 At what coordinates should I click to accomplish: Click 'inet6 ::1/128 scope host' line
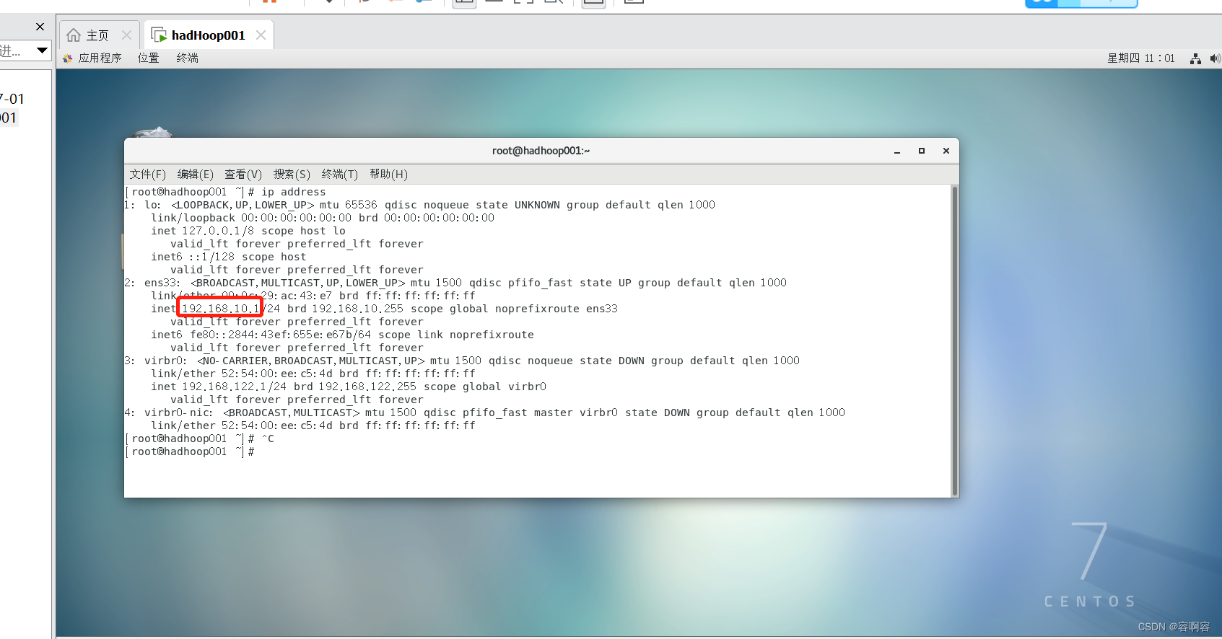[x=229, y=257]
